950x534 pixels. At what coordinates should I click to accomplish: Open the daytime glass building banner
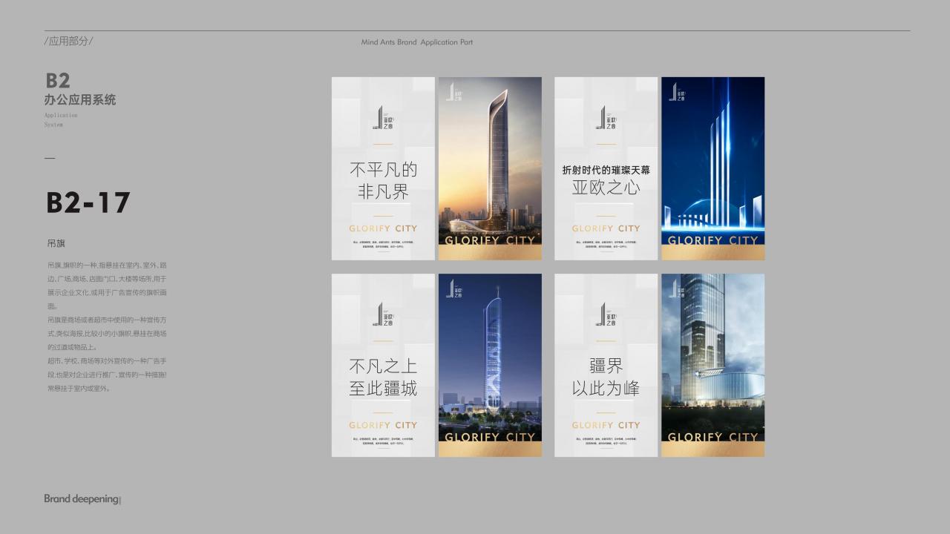click(x=712, y=356)
